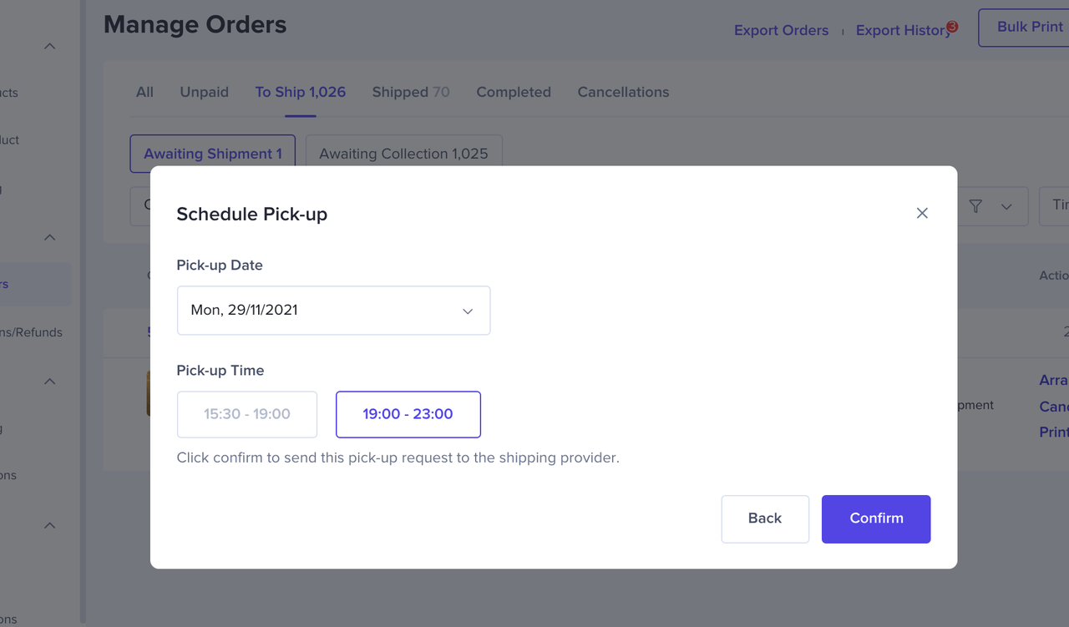1069x627 pixels.
Task: Open the Export Orders link
Action: coord(781,30)
